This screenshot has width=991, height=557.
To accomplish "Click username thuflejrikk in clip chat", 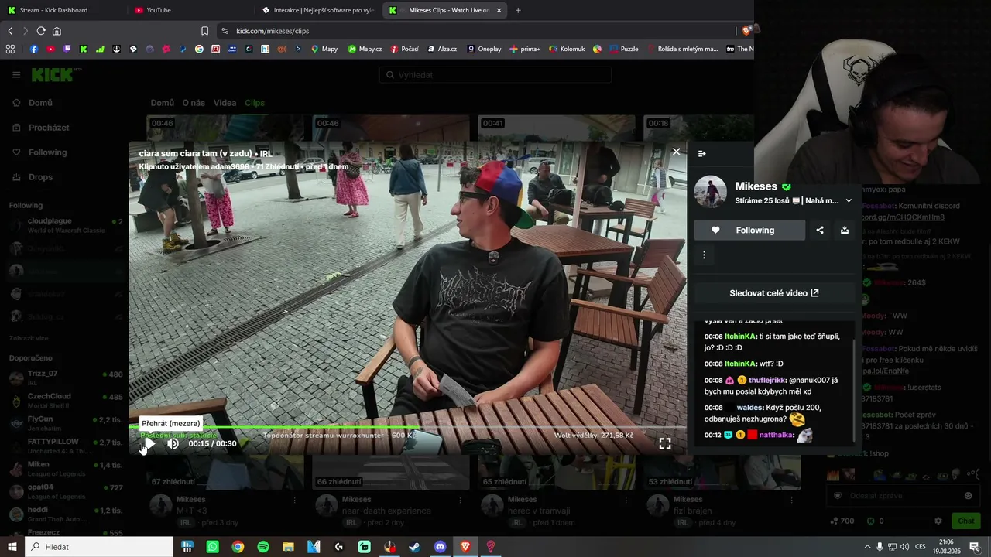I will pyautogui.click(x=767, y=381).
